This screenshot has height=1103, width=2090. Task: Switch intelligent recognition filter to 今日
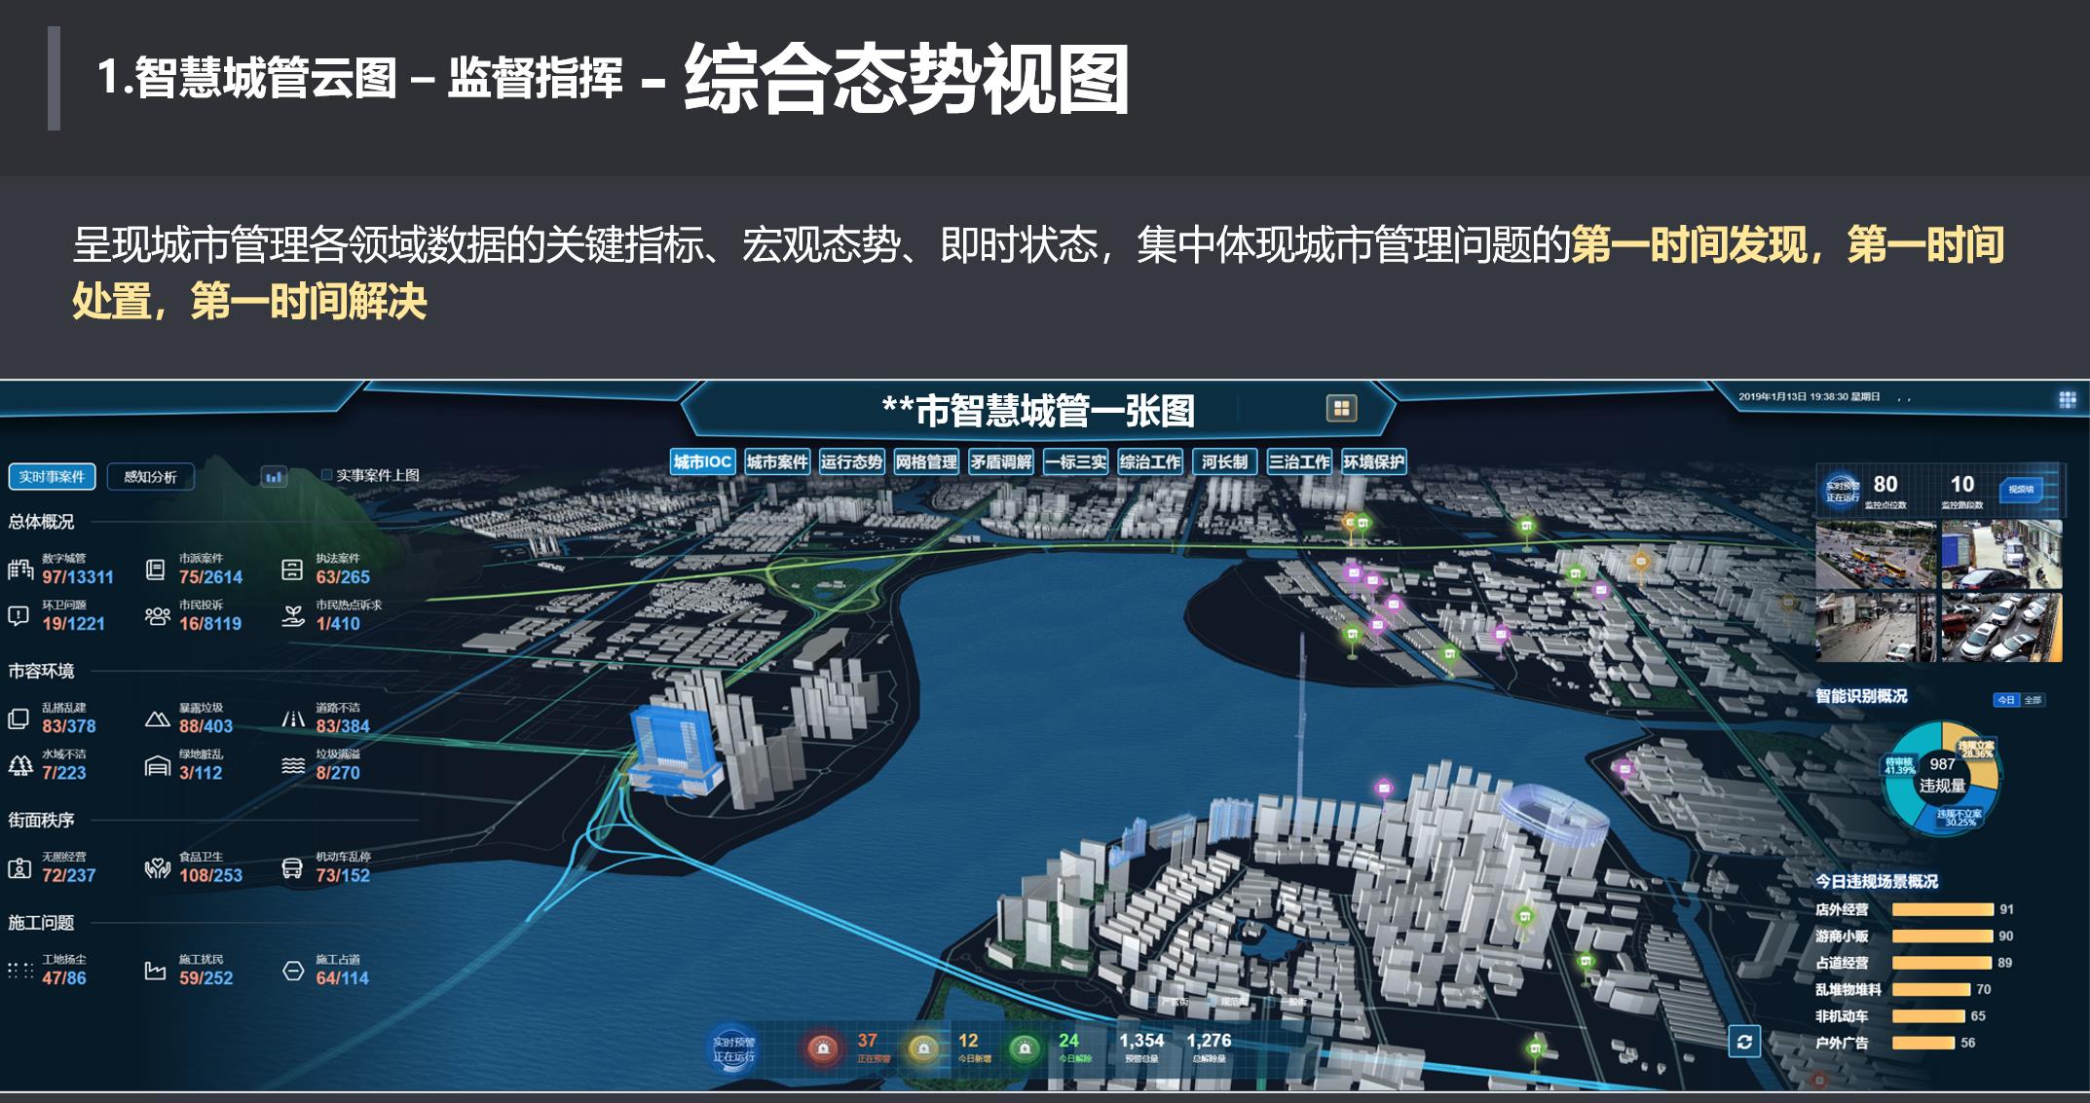pyautogui.click(x=2006, y=700)
